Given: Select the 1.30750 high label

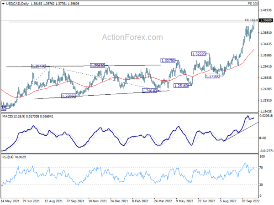Looking at the screenshot, I should click(x=168, y=61).
